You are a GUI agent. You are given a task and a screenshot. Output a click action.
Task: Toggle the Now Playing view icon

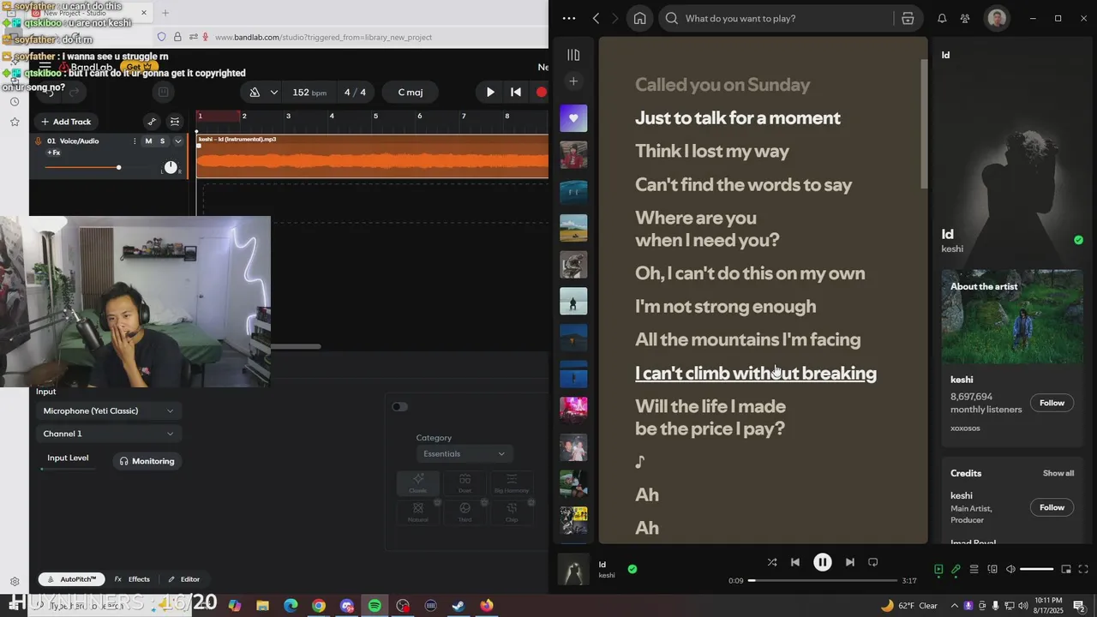pos(938,569)
